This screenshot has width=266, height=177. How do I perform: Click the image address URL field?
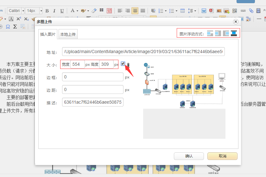(x=143, y=52)
